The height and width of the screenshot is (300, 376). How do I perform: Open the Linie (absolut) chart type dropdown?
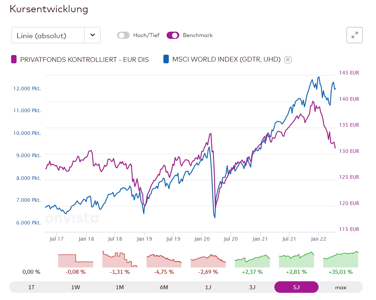48,35
